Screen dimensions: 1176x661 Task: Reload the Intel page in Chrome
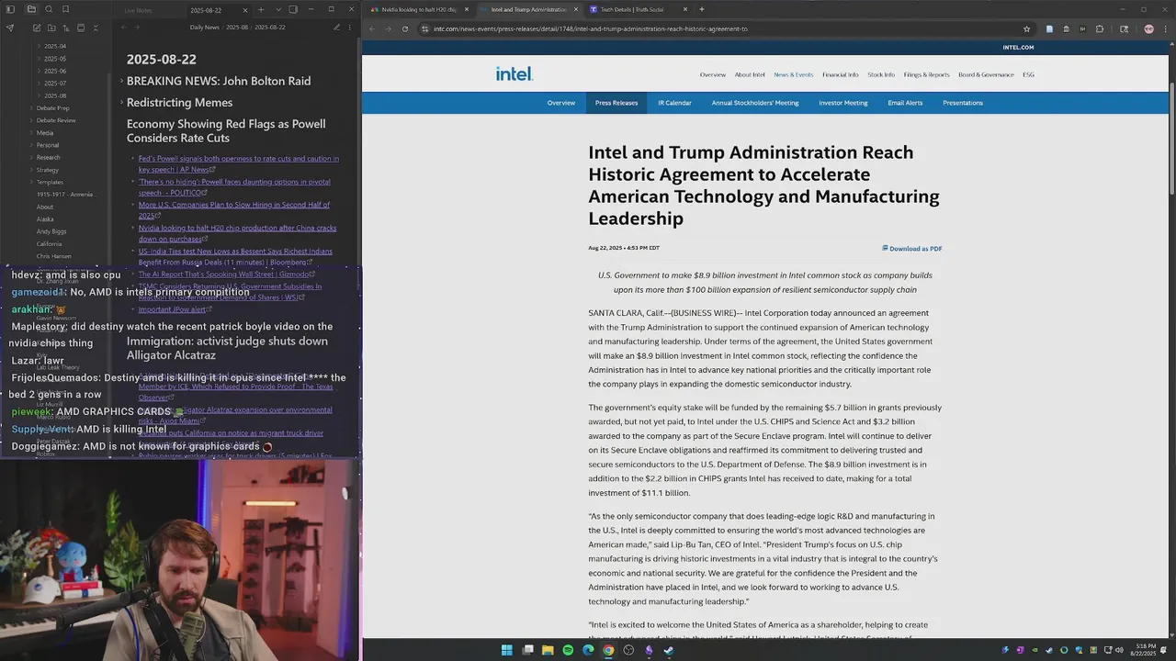click(x=404, y=28)
